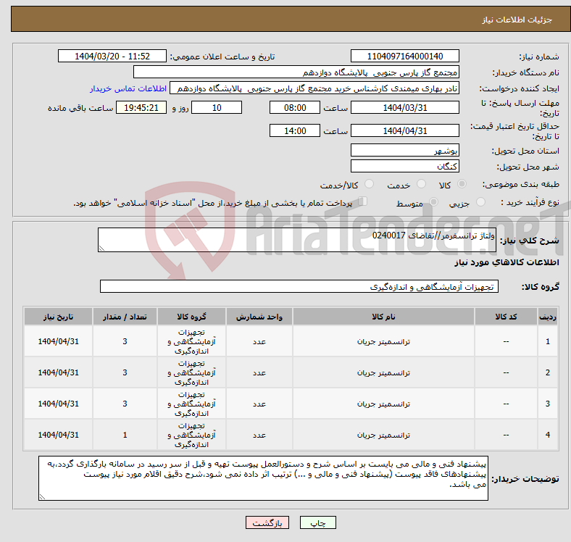The width and height of the screenshot is (571, 542).
Task: Click the تاریخ نیاز column header
Action: [58, 317]
